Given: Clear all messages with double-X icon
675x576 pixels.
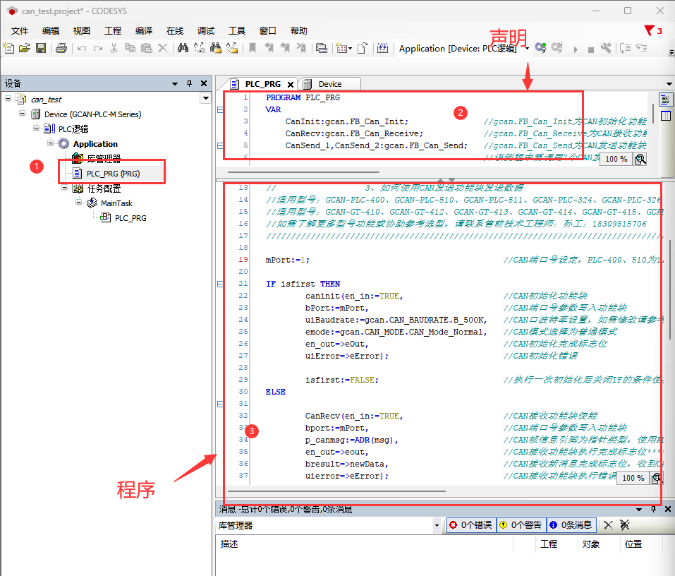Looking at the screenshot, I should click(x=624, y=524).
